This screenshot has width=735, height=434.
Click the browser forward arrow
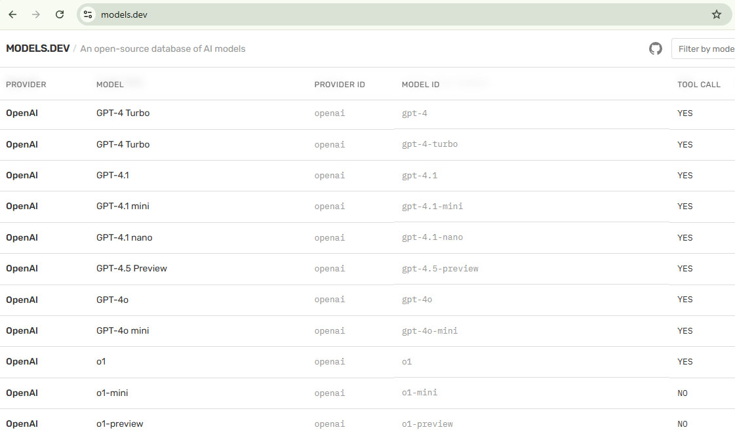[36, 14]
